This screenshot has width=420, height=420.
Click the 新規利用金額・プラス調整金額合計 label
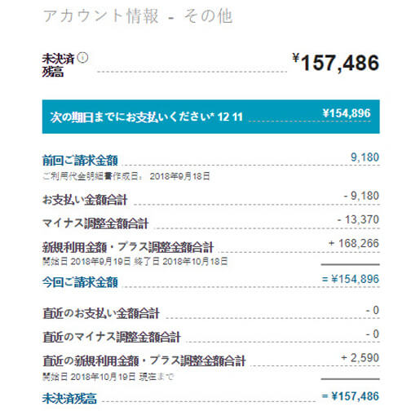point(128,247)
